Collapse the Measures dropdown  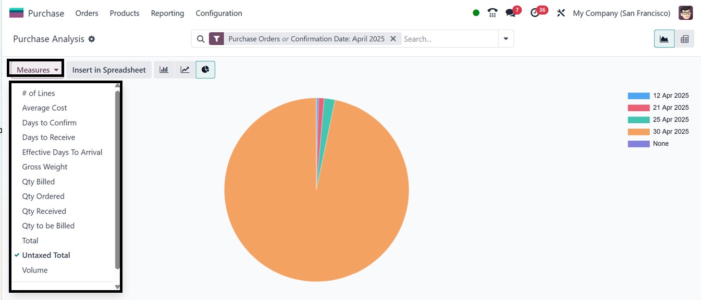[x=35, y=69]
